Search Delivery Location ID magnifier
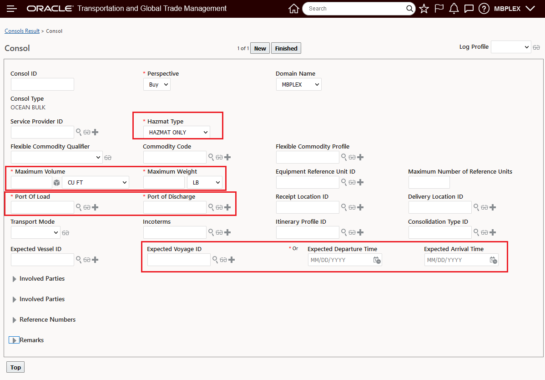Screen dimensions: 545x380 point(476,207)
